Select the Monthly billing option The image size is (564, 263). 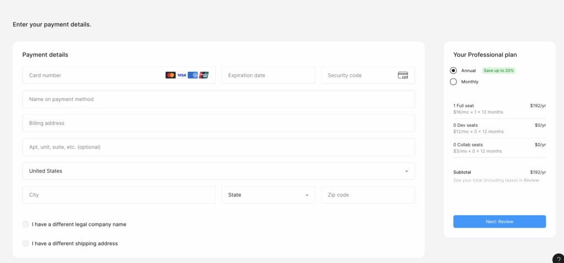pos(453,82)
